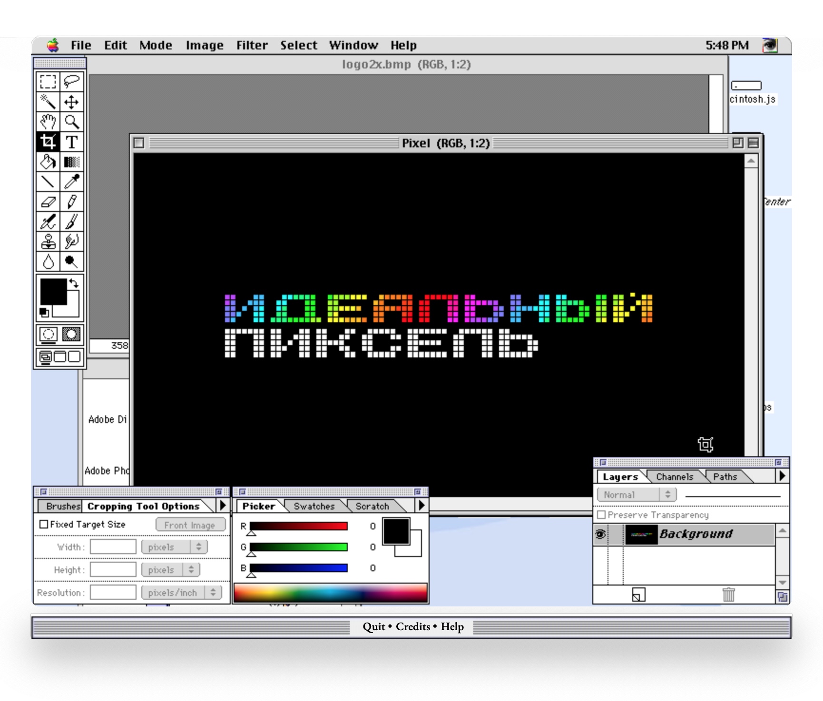Open the Width units pixels dropdown
Screen dimensions: 823x701
coord(174,547)
